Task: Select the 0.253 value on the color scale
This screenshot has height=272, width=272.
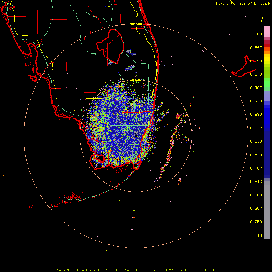Action: [256, 222]
